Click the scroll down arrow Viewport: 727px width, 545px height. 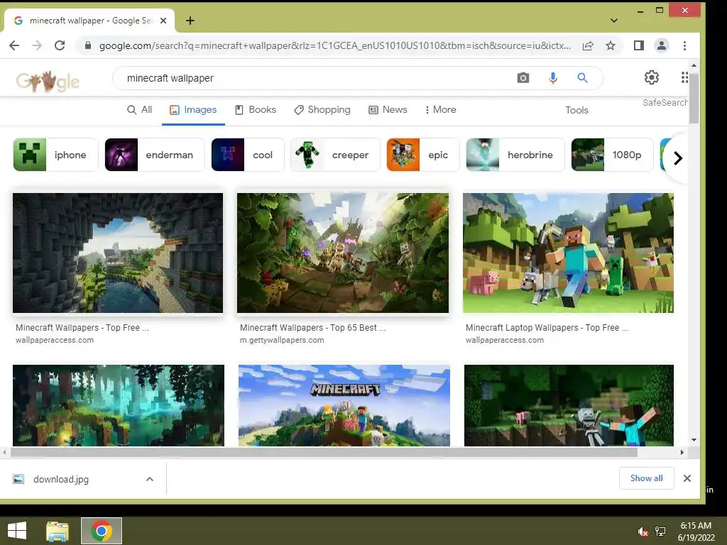[x=694, y=440]
